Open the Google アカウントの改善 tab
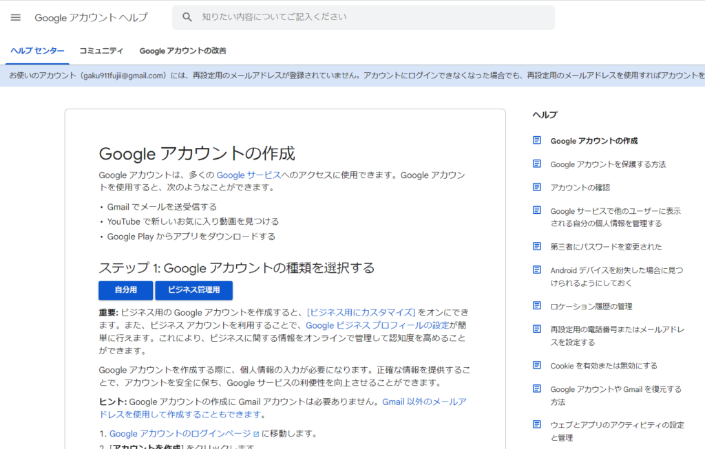 182,51
